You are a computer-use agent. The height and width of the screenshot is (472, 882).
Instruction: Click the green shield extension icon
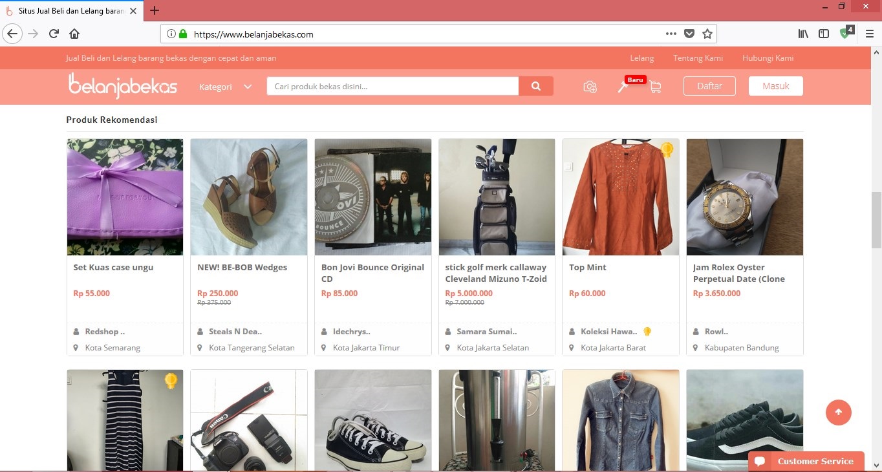tap(845, 34)
